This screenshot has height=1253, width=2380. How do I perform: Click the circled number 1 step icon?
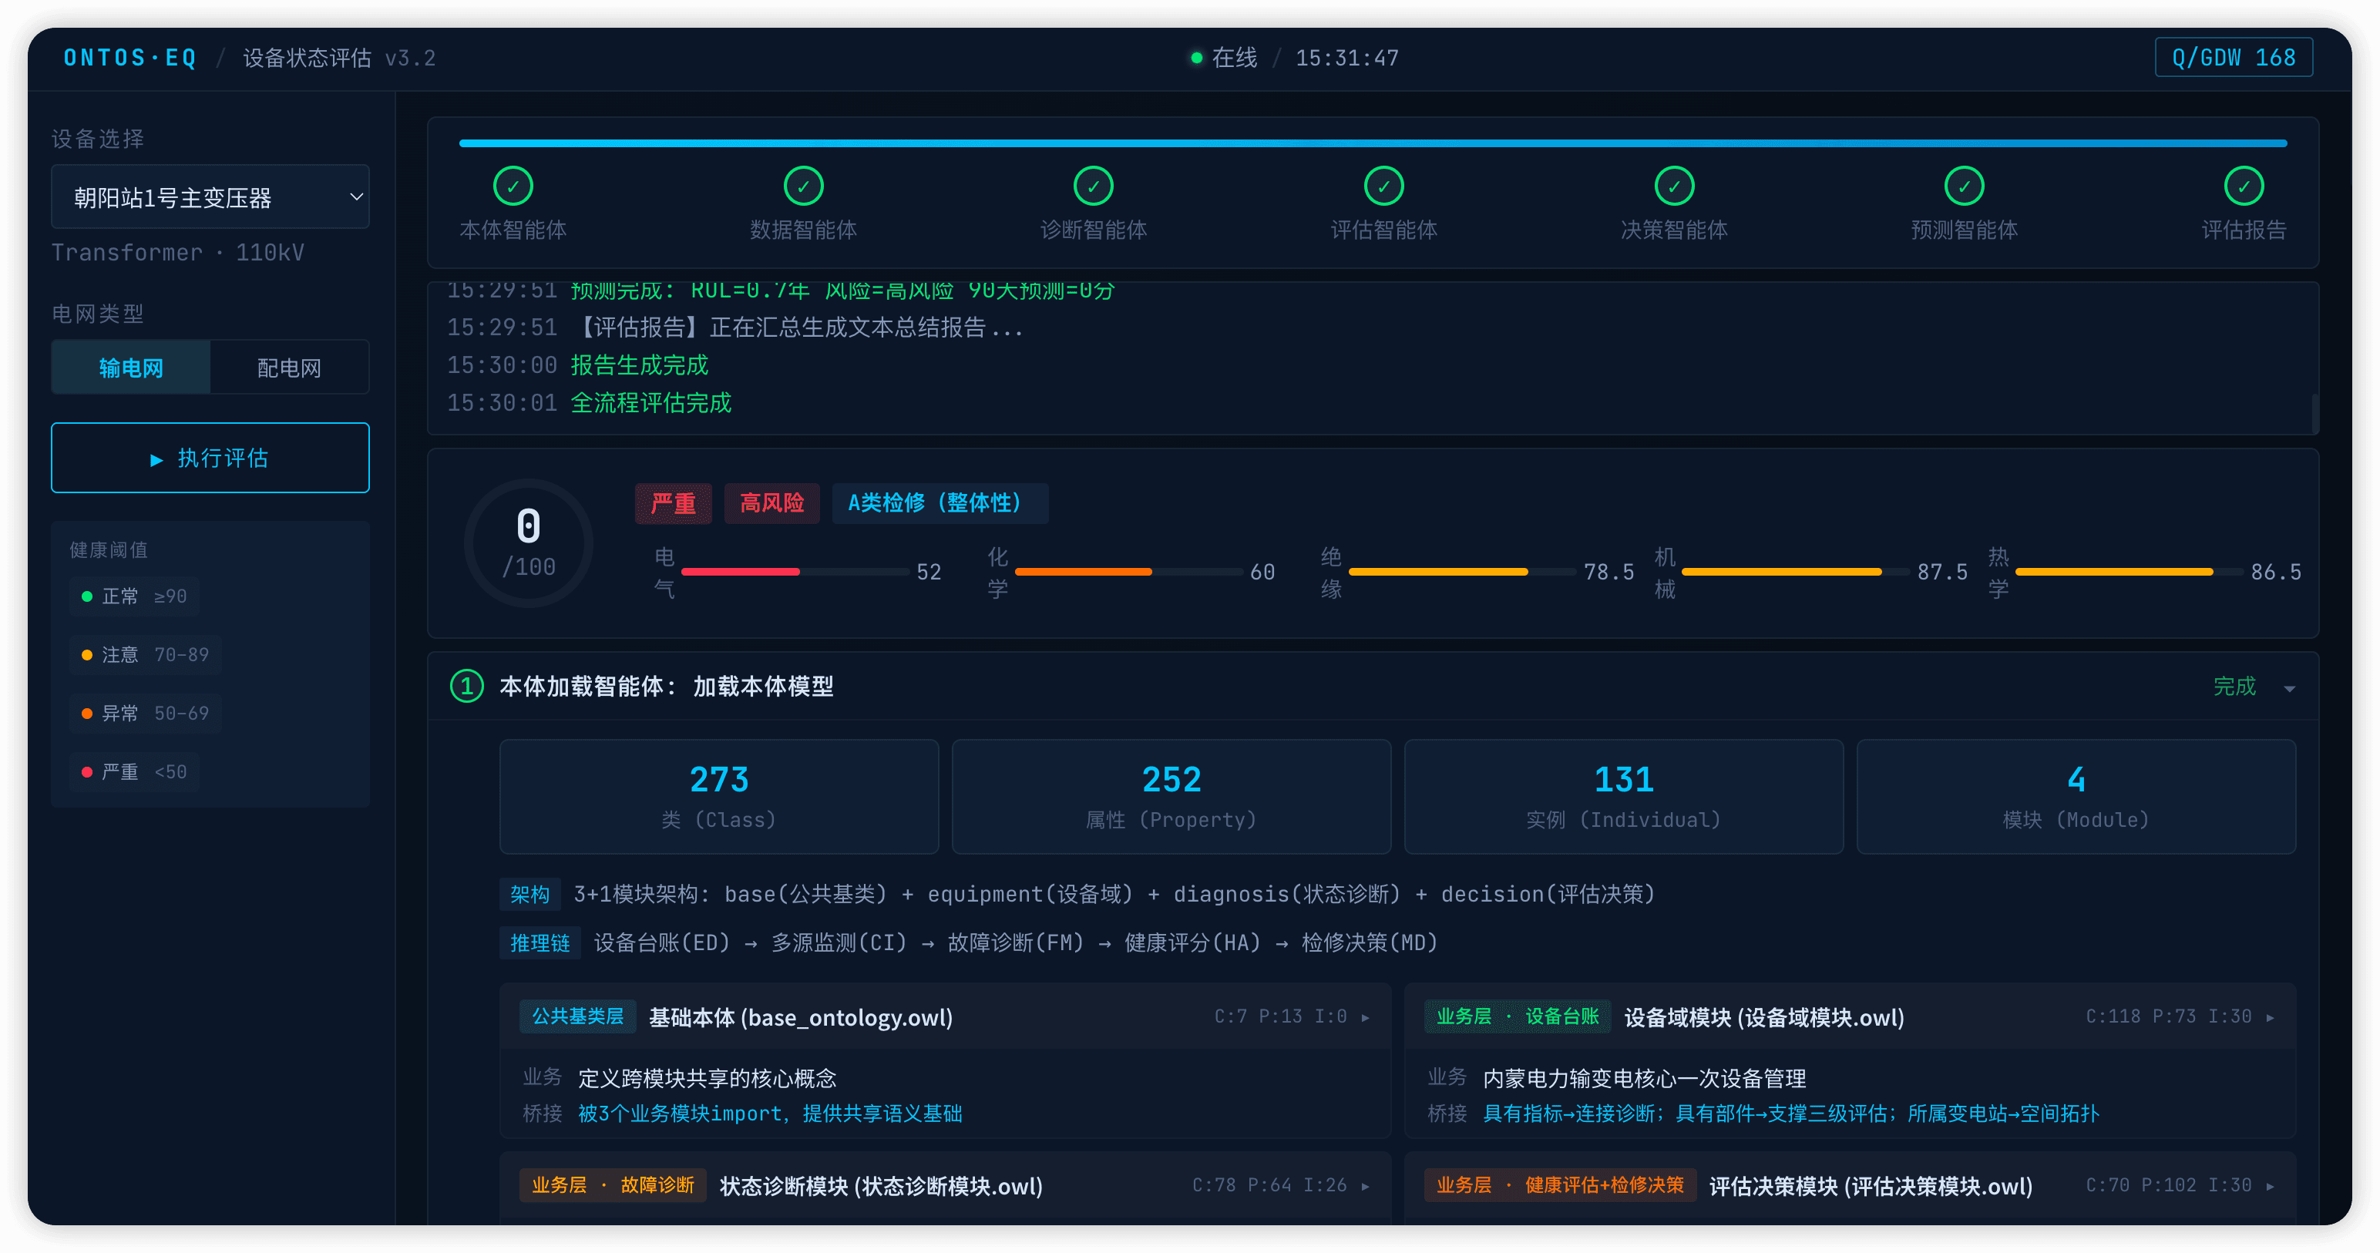tap(466, 686)
